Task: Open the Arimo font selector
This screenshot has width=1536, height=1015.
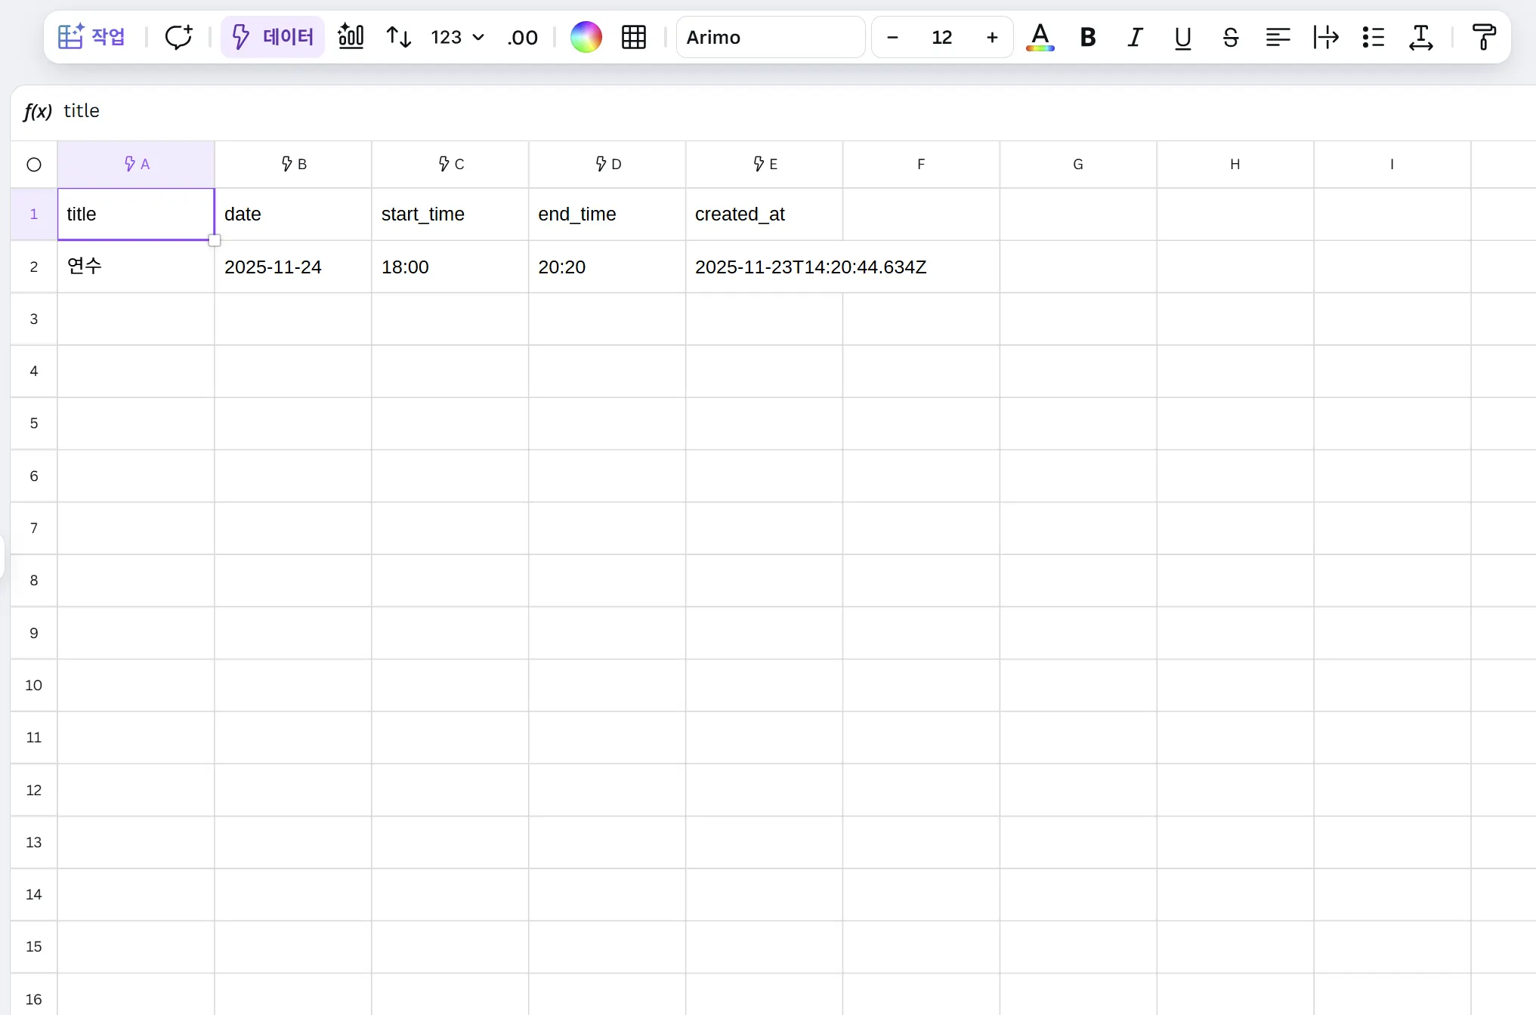Action: click(770, 37)
